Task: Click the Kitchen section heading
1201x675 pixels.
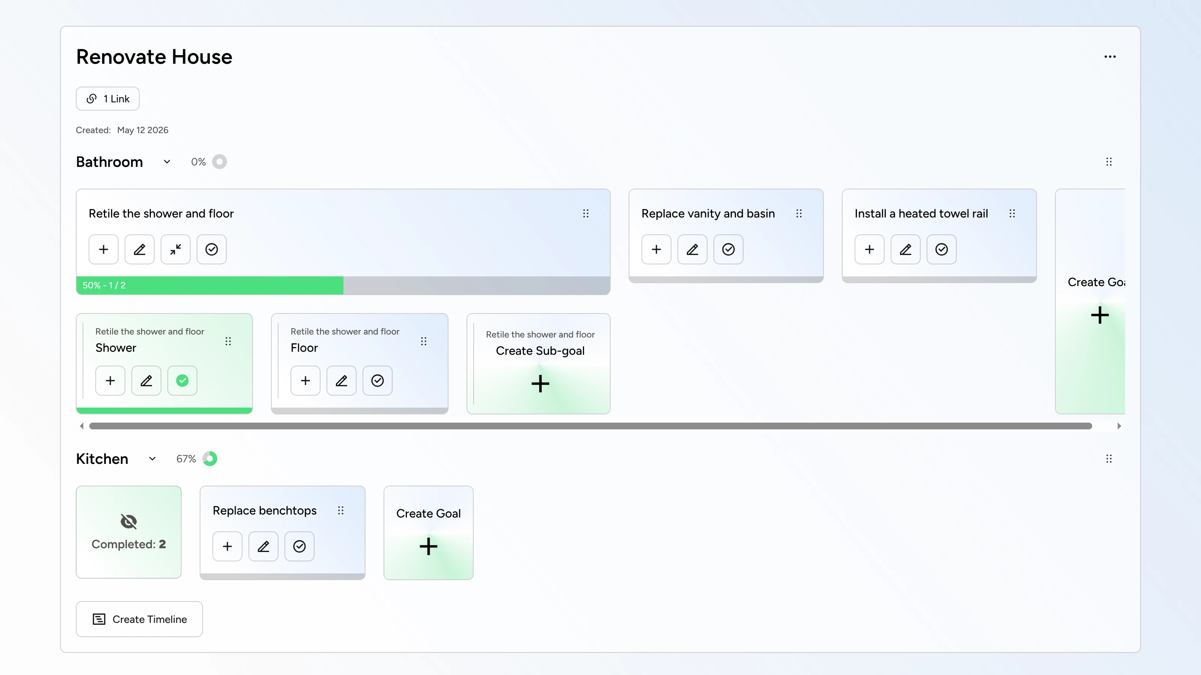Action: point(102,459)
